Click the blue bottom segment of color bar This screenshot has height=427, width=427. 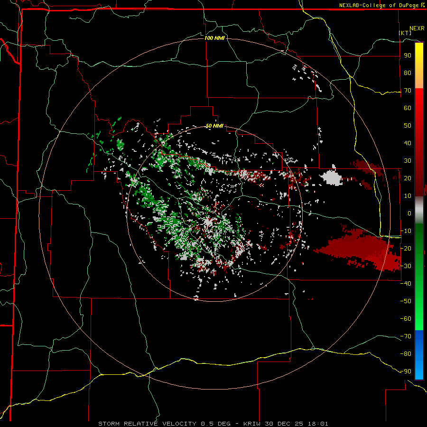(419, 354)
